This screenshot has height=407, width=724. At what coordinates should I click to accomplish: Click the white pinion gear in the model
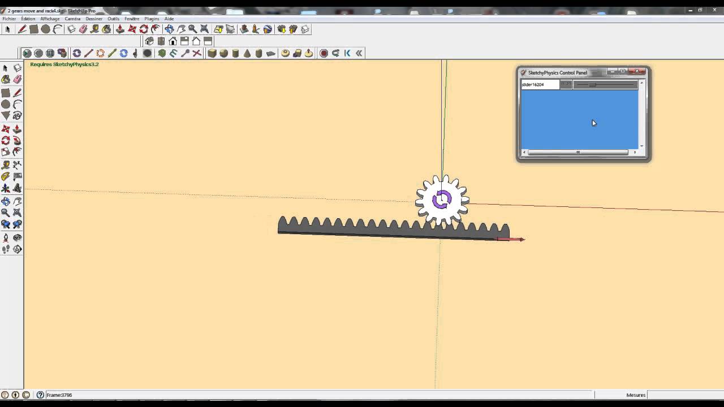442,199
